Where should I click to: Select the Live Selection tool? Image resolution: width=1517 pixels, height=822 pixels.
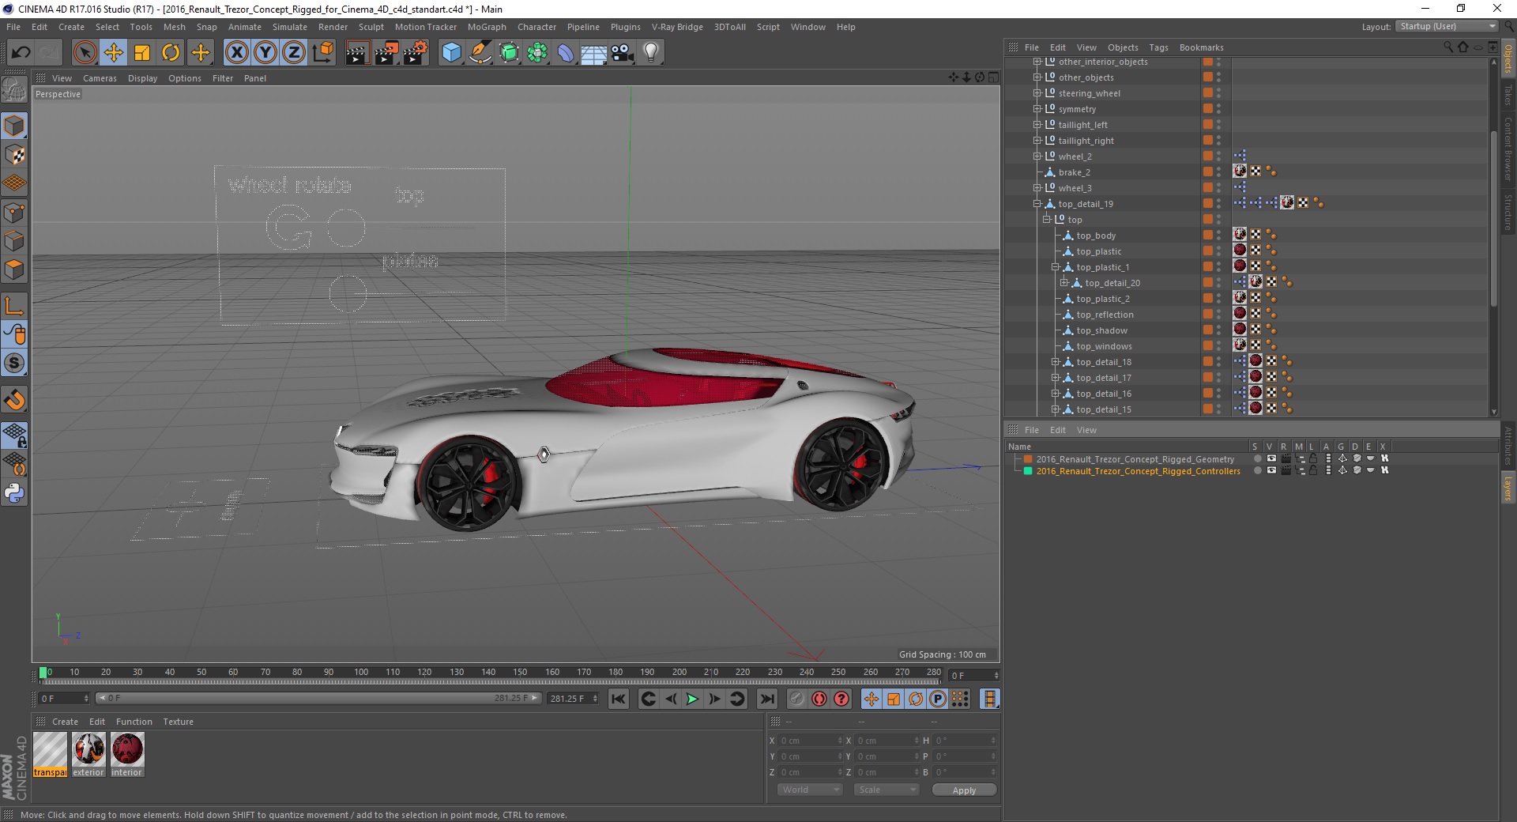click(85, 53)
